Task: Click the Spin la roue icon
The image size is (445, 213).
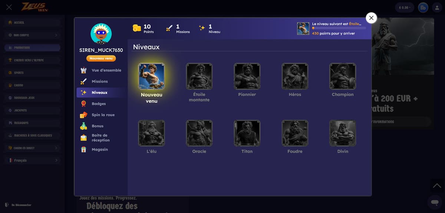Action: coord(83,115)
